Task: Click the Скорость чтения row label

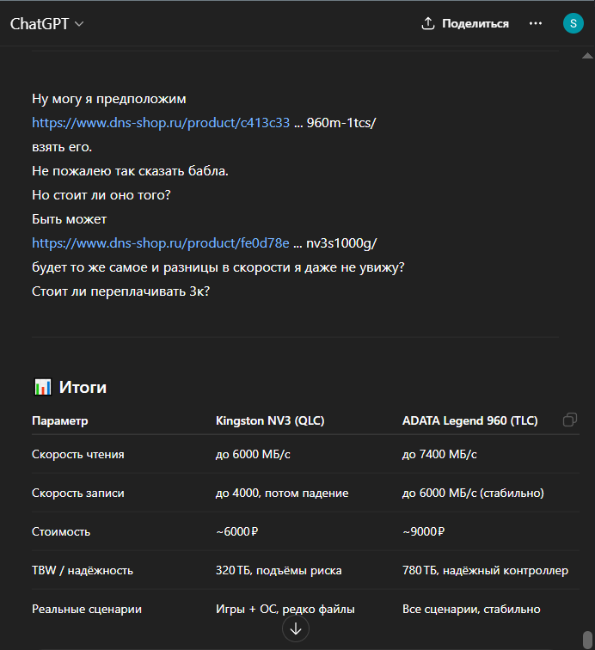Action: pyautogui.click(x=78, y=454)
